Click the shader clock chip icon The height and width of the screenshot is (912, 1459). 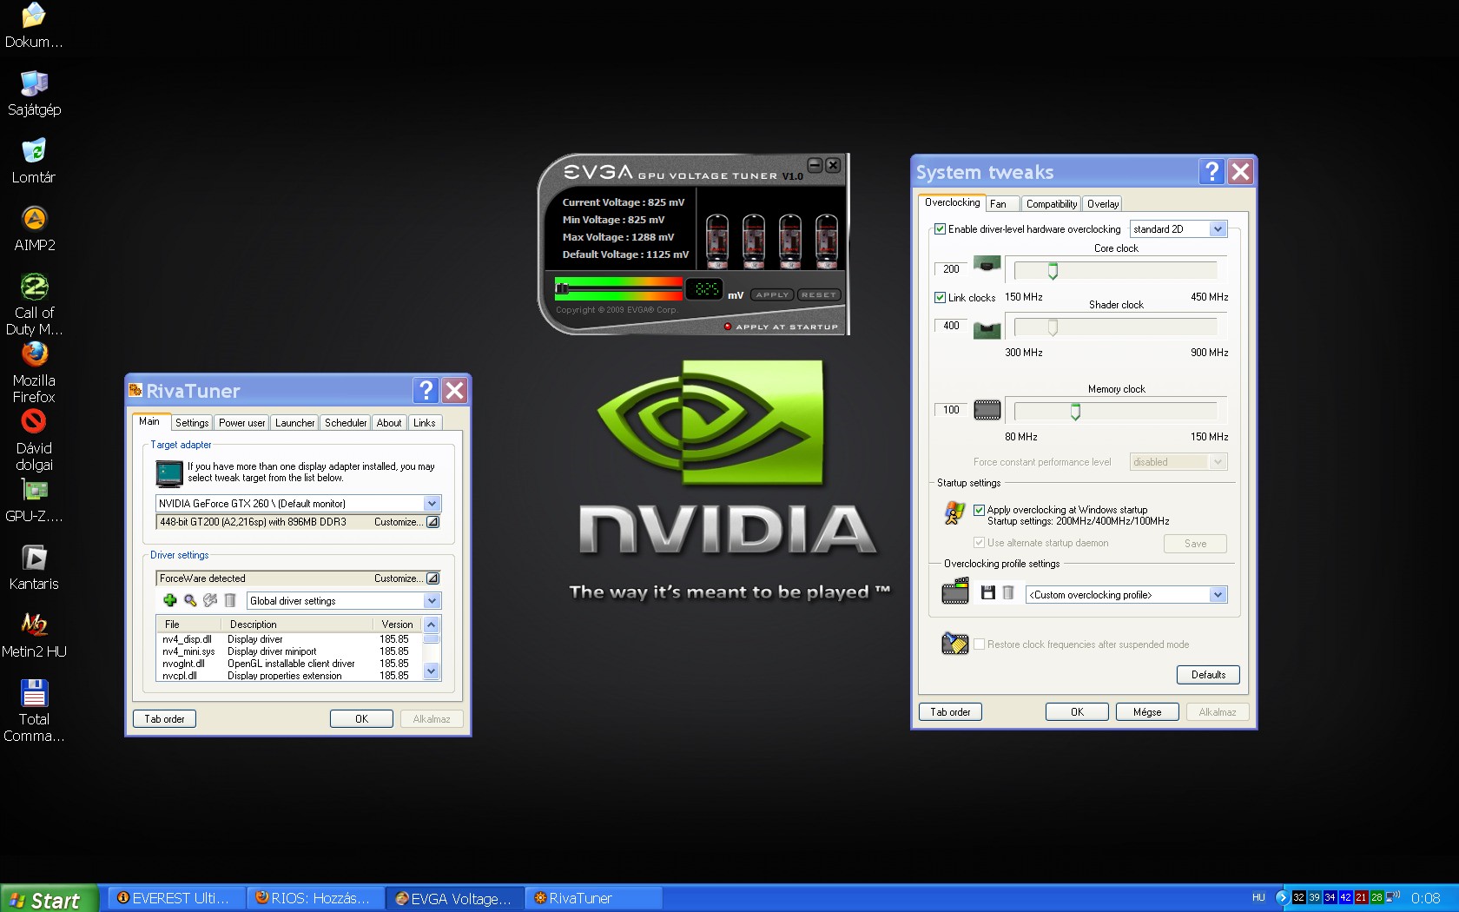(x=987, y=329)
